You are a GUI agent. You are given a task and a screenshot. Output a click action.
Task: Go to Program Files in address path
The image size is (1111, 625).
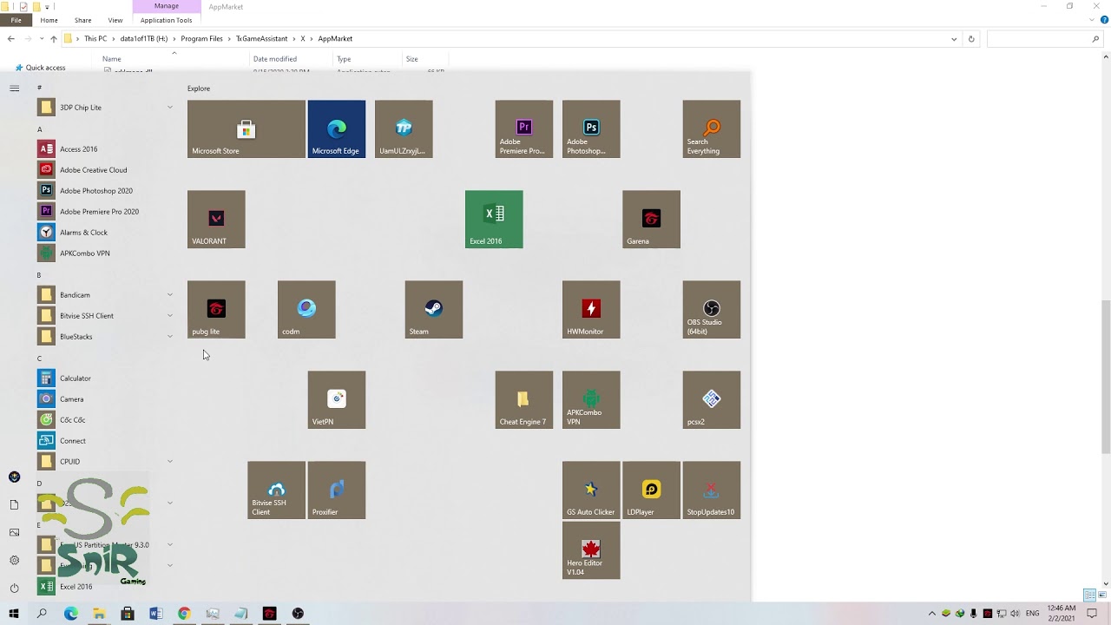(x=201, y=39)
